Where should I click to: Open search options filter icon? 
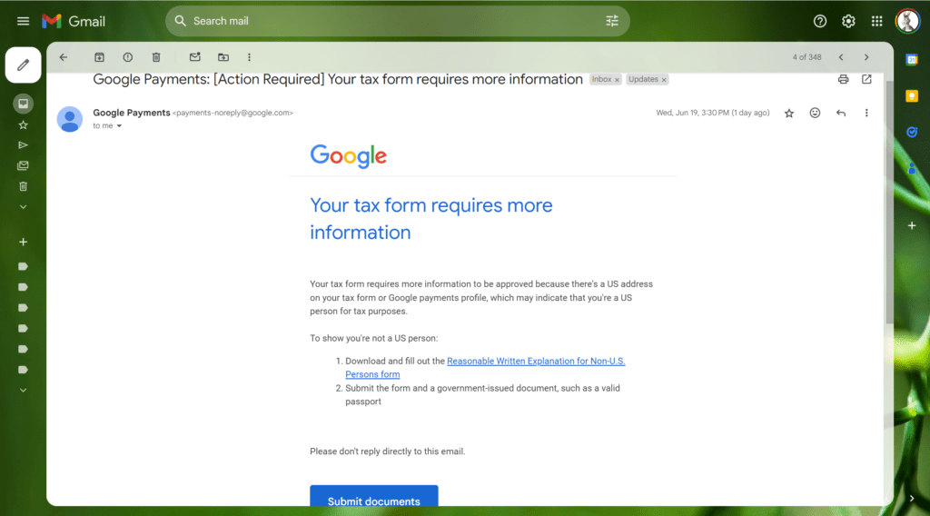tap(611, 22)
